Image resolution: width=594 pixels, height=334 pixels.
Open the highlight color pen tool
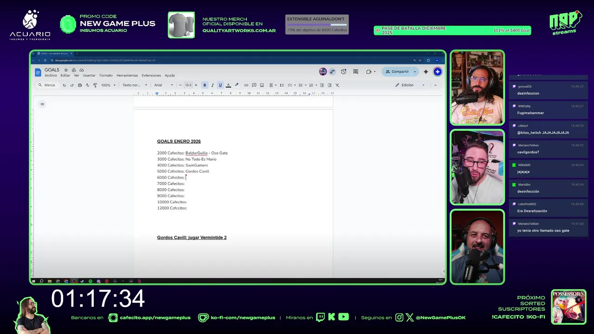[x=237, y=85]
